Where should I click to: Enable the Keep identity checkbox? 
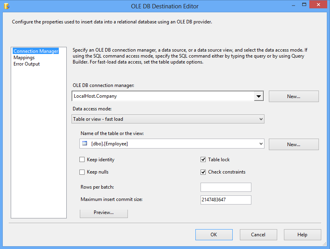click(82, 160)
